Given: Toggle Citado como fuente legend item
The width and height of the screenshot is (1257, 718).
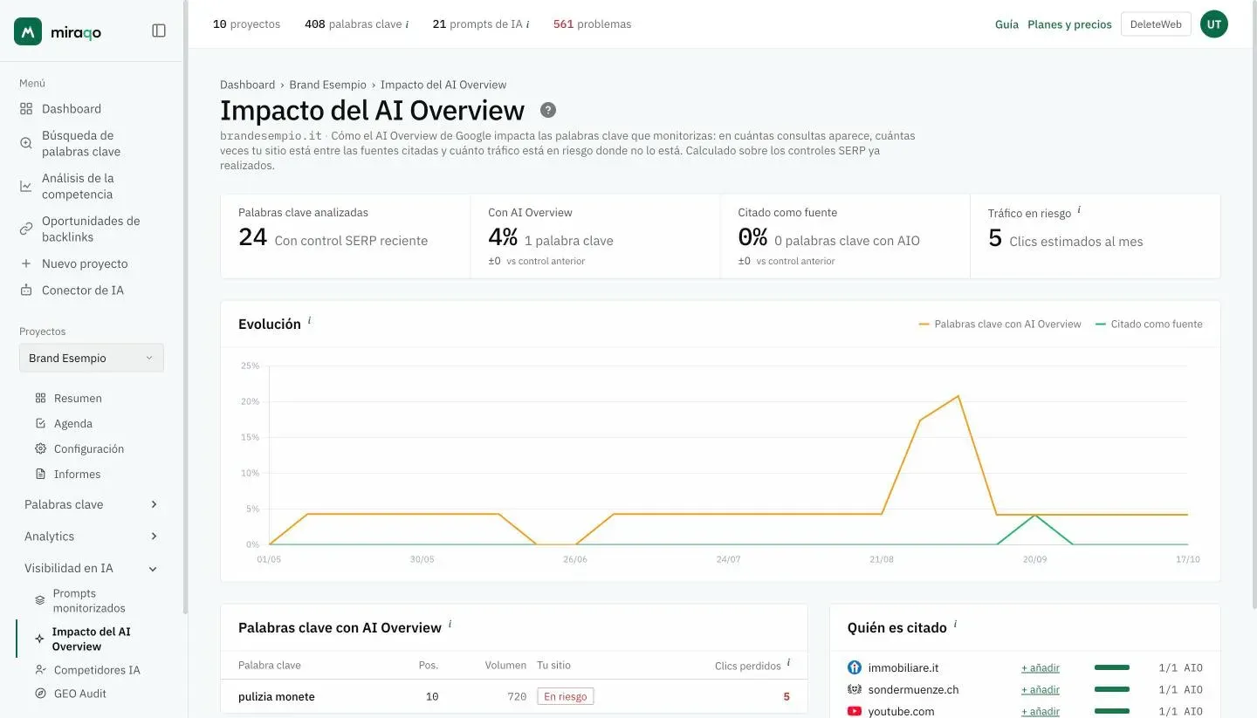Looking at the screenshot, I should point(1149,324).
